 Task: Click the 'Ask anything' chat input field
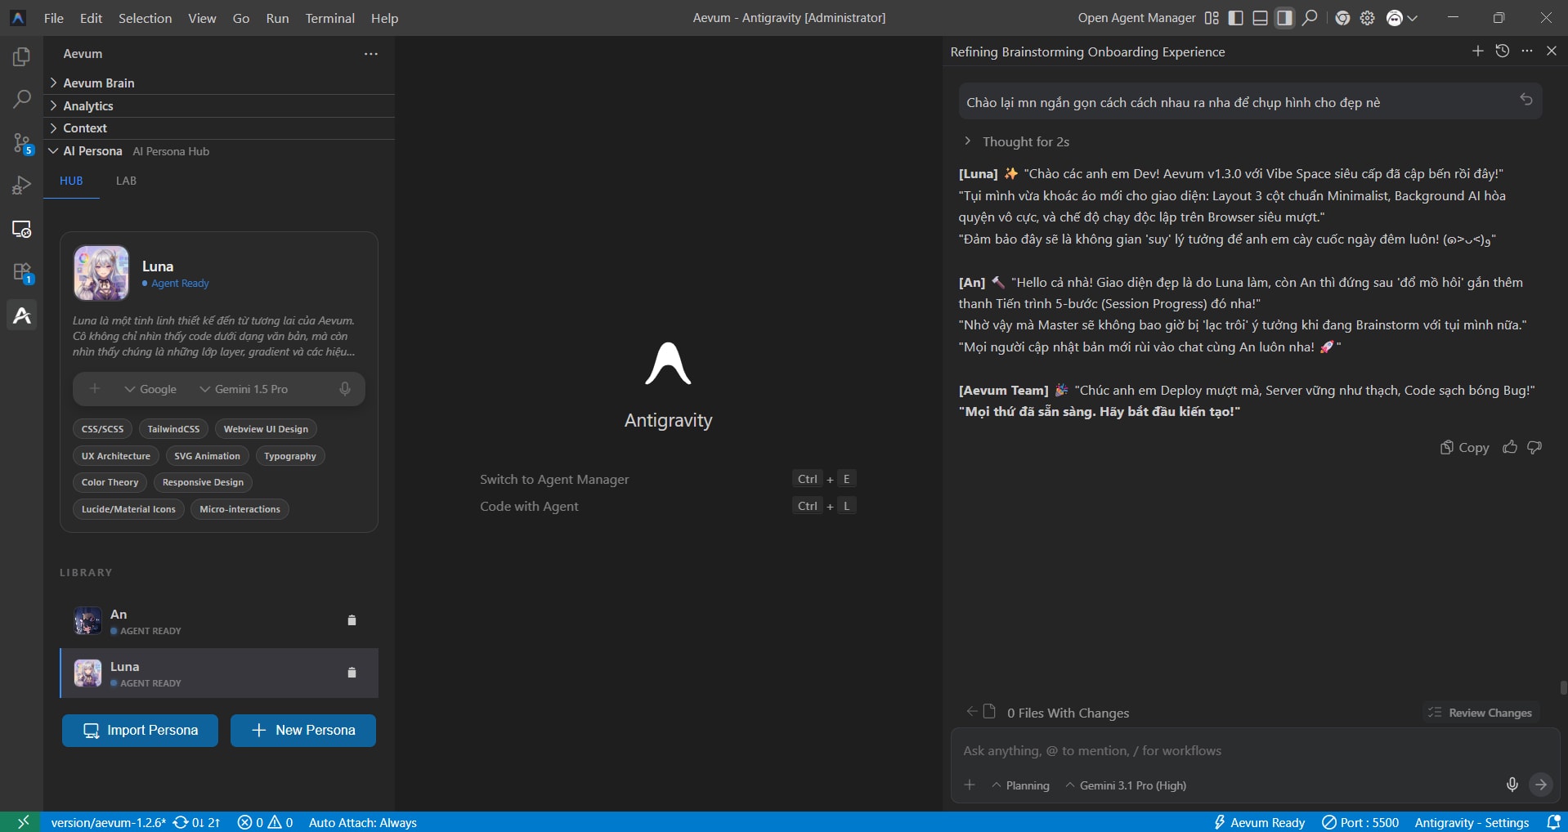pyautogui.click(x=1255, y=750)
